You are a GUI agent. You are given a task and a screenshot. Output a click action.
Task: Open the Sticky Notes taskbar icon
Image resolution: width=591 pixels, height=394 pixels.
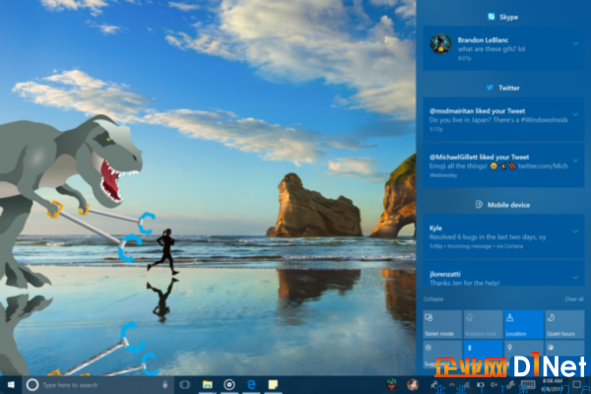273,385
